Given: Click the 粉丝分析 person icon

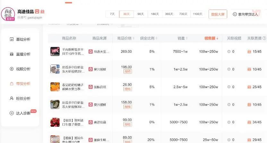Looking at the screenshot, I should 12,98.
